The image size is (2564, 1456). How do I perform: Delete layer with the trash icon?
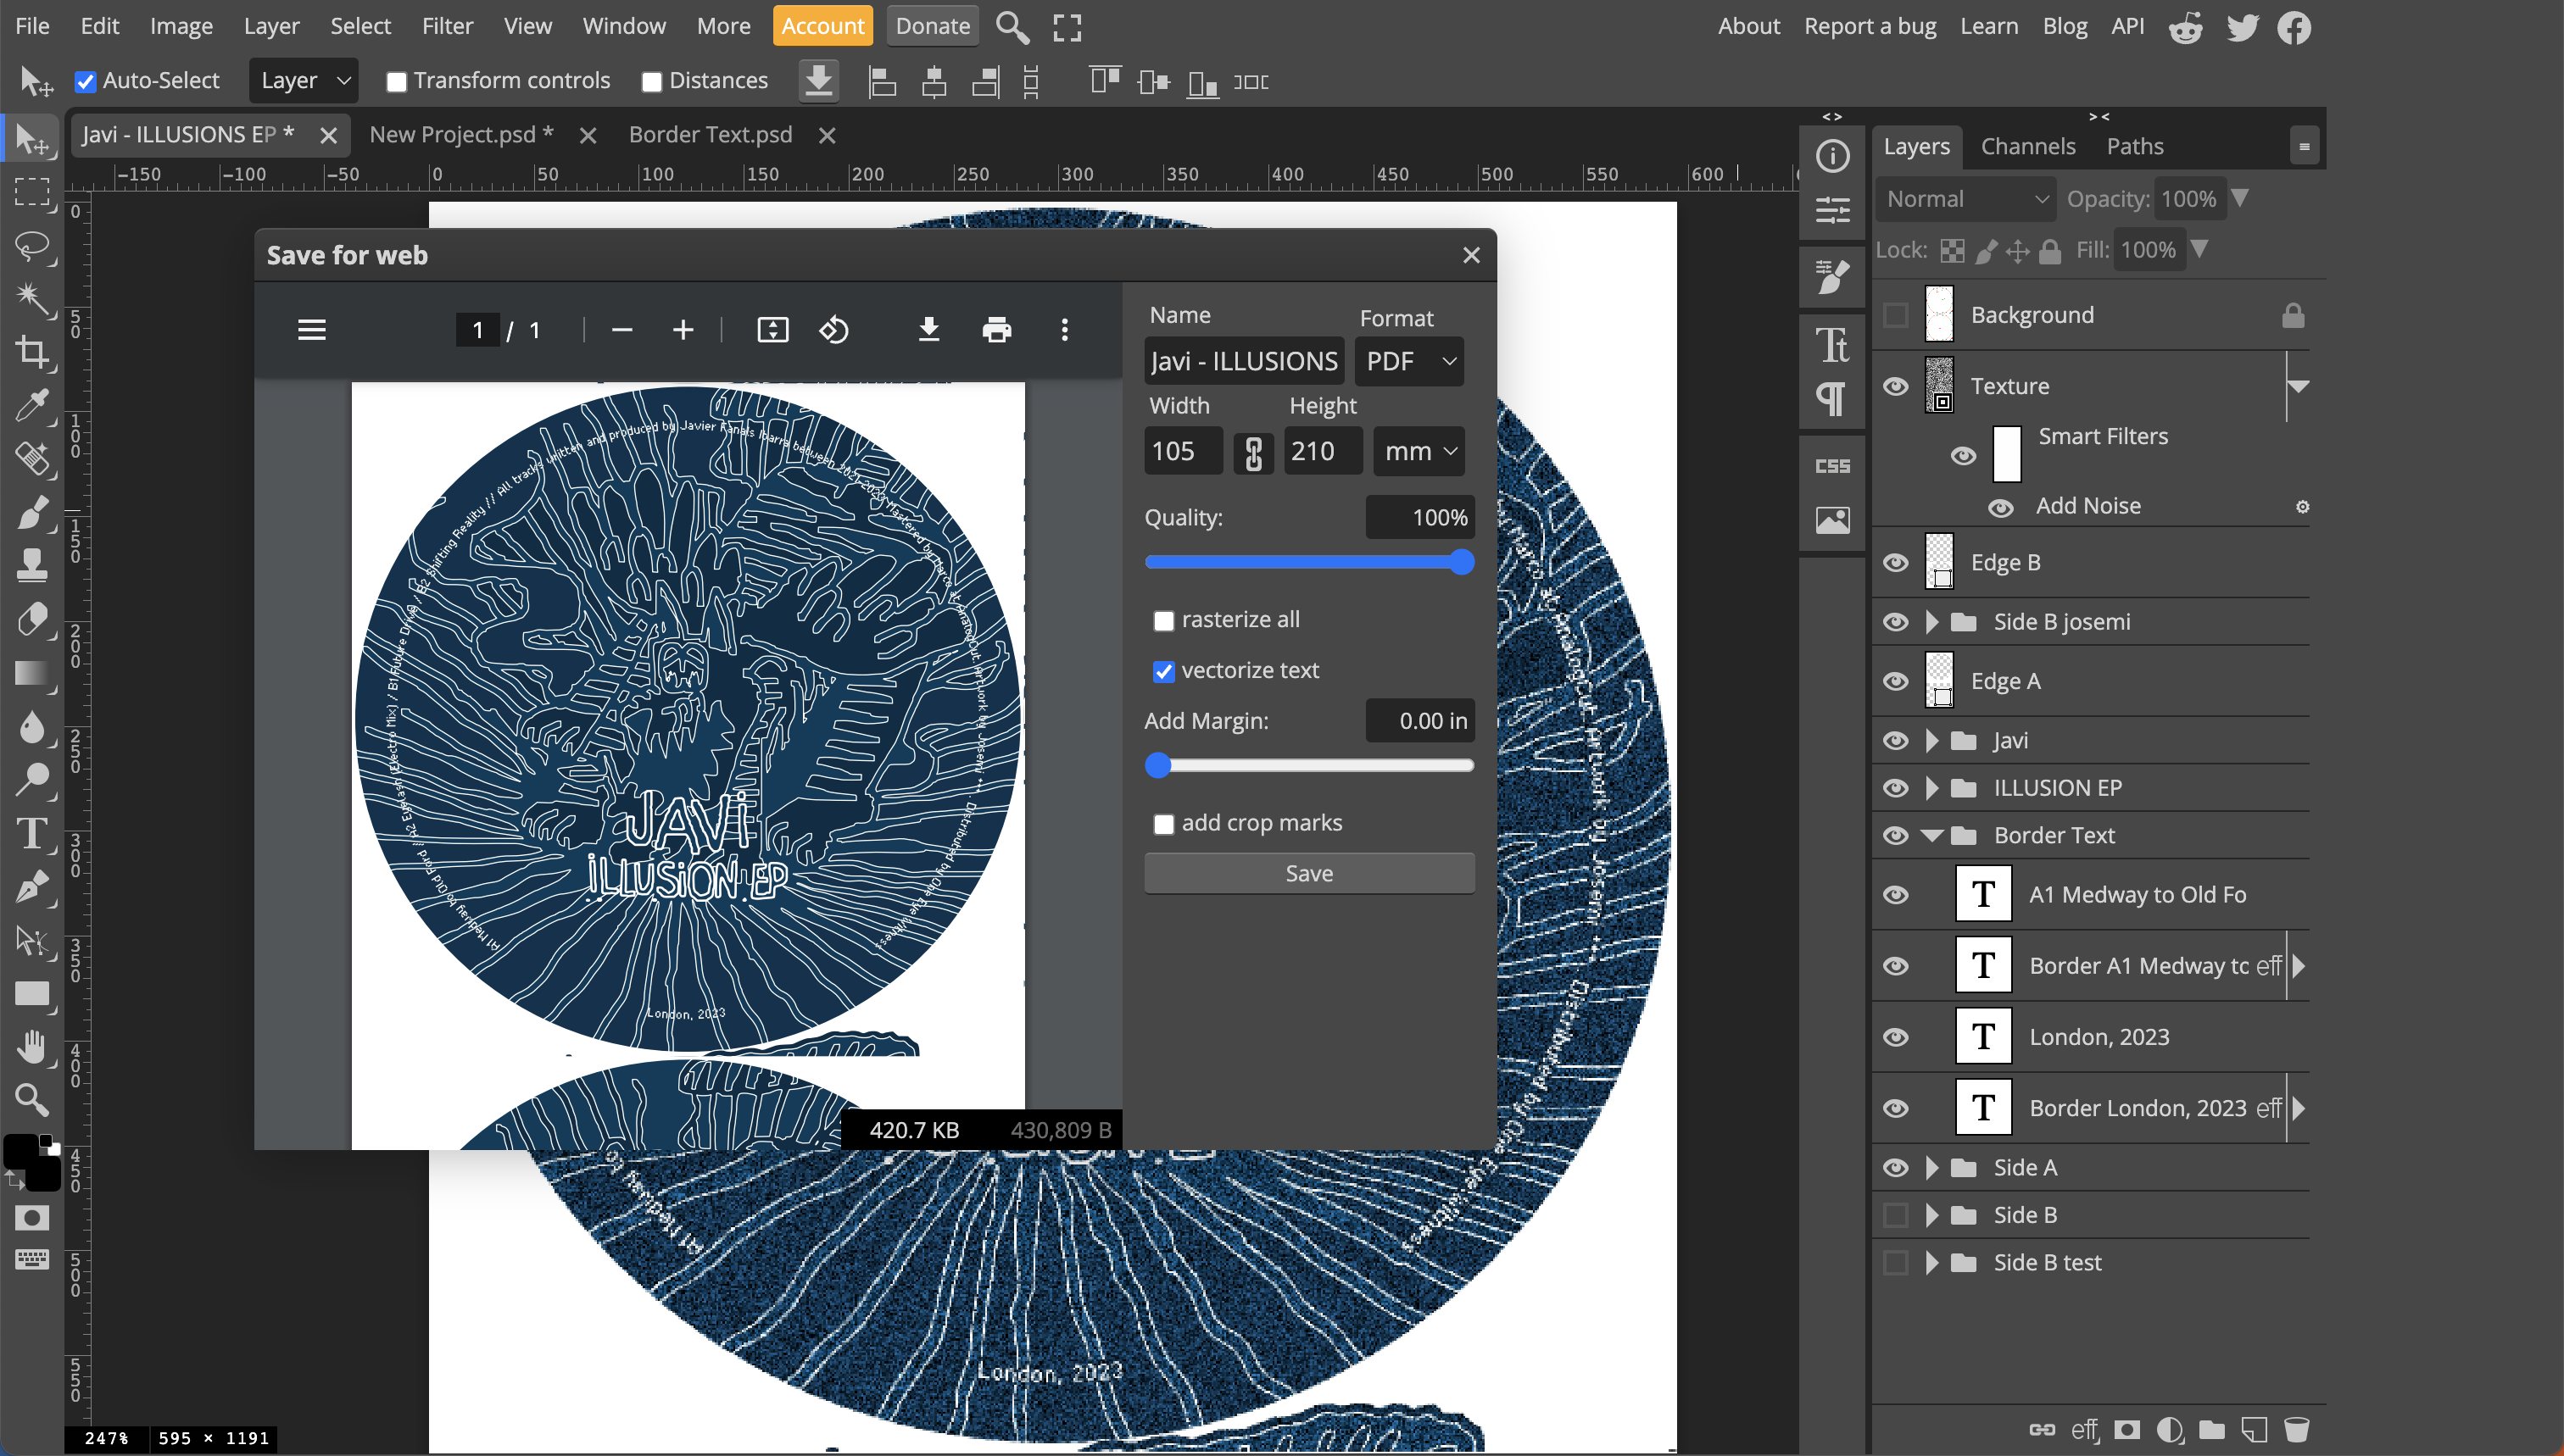(2297, 1429)
